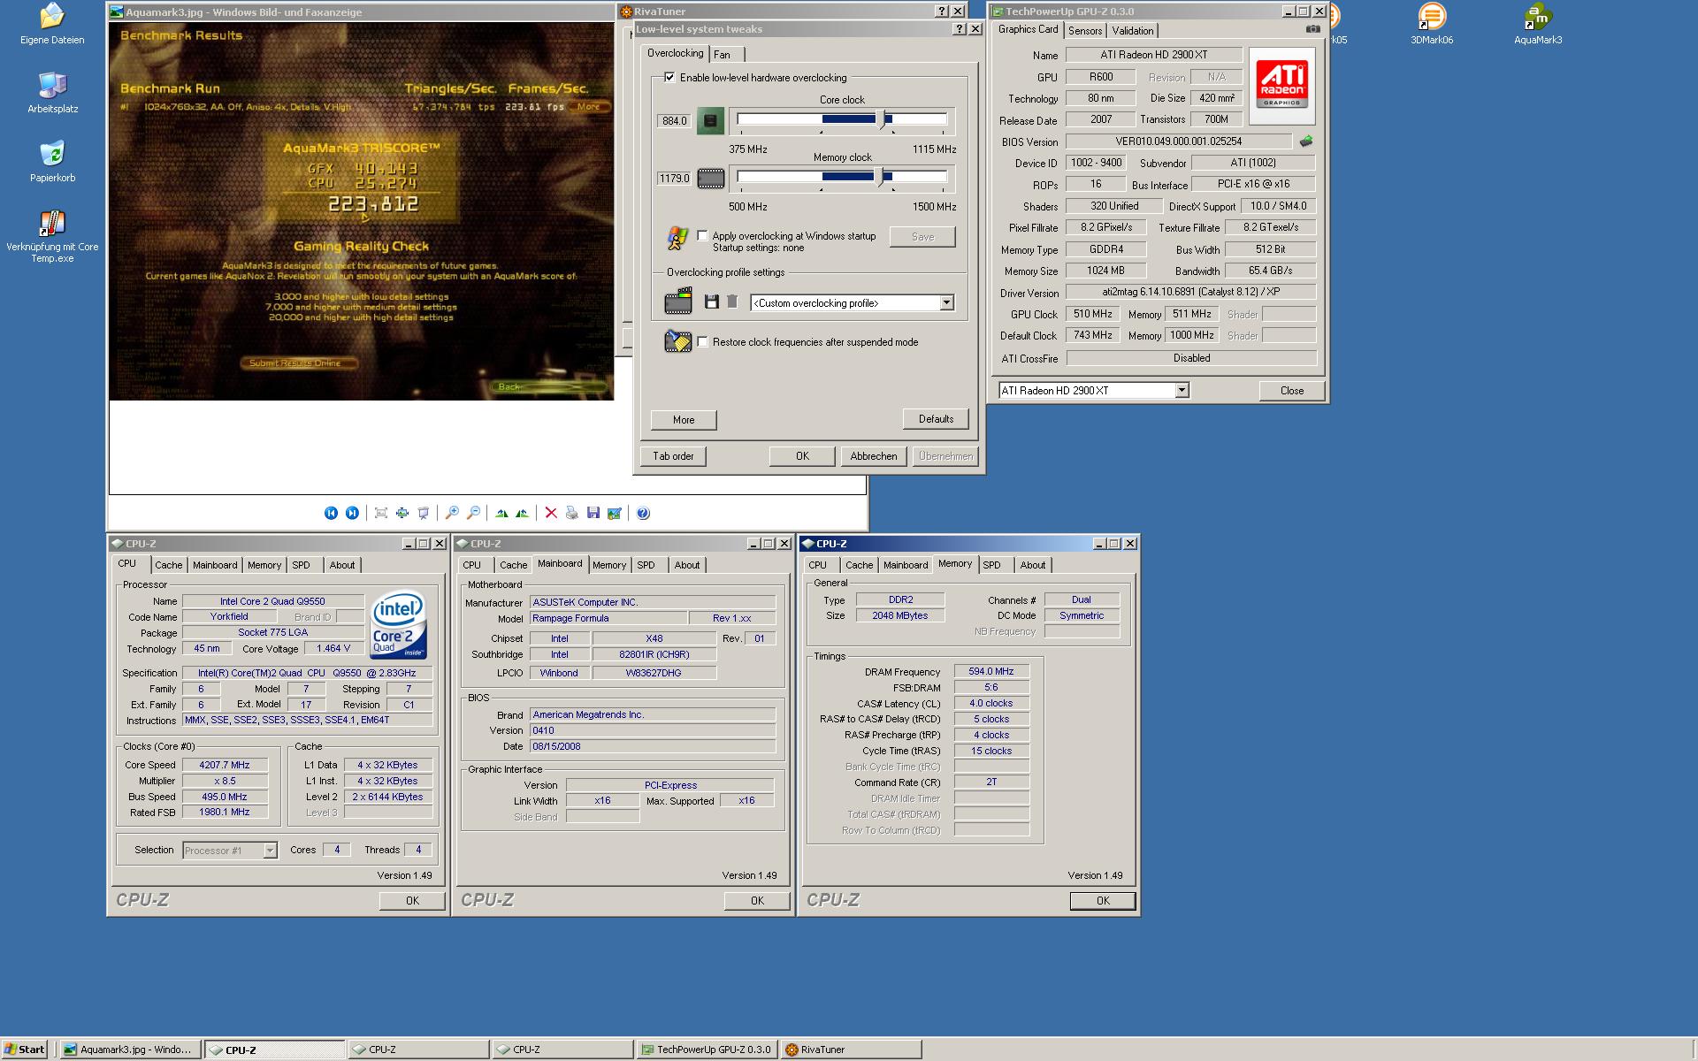
Task: Take GPU-Z screenshot with camera icon
Action: 1312,29
